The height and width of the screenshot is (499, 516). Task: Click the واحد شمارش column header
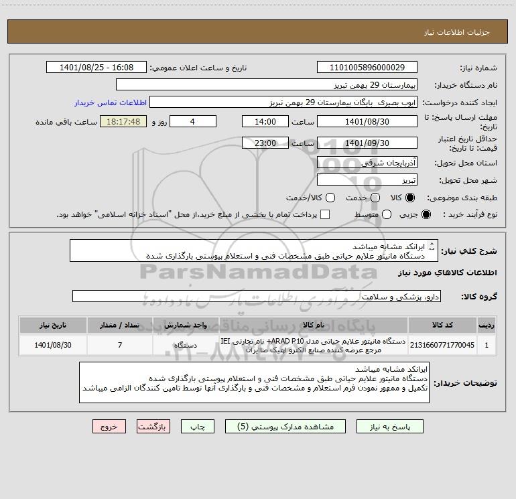[x=186, y=325]
